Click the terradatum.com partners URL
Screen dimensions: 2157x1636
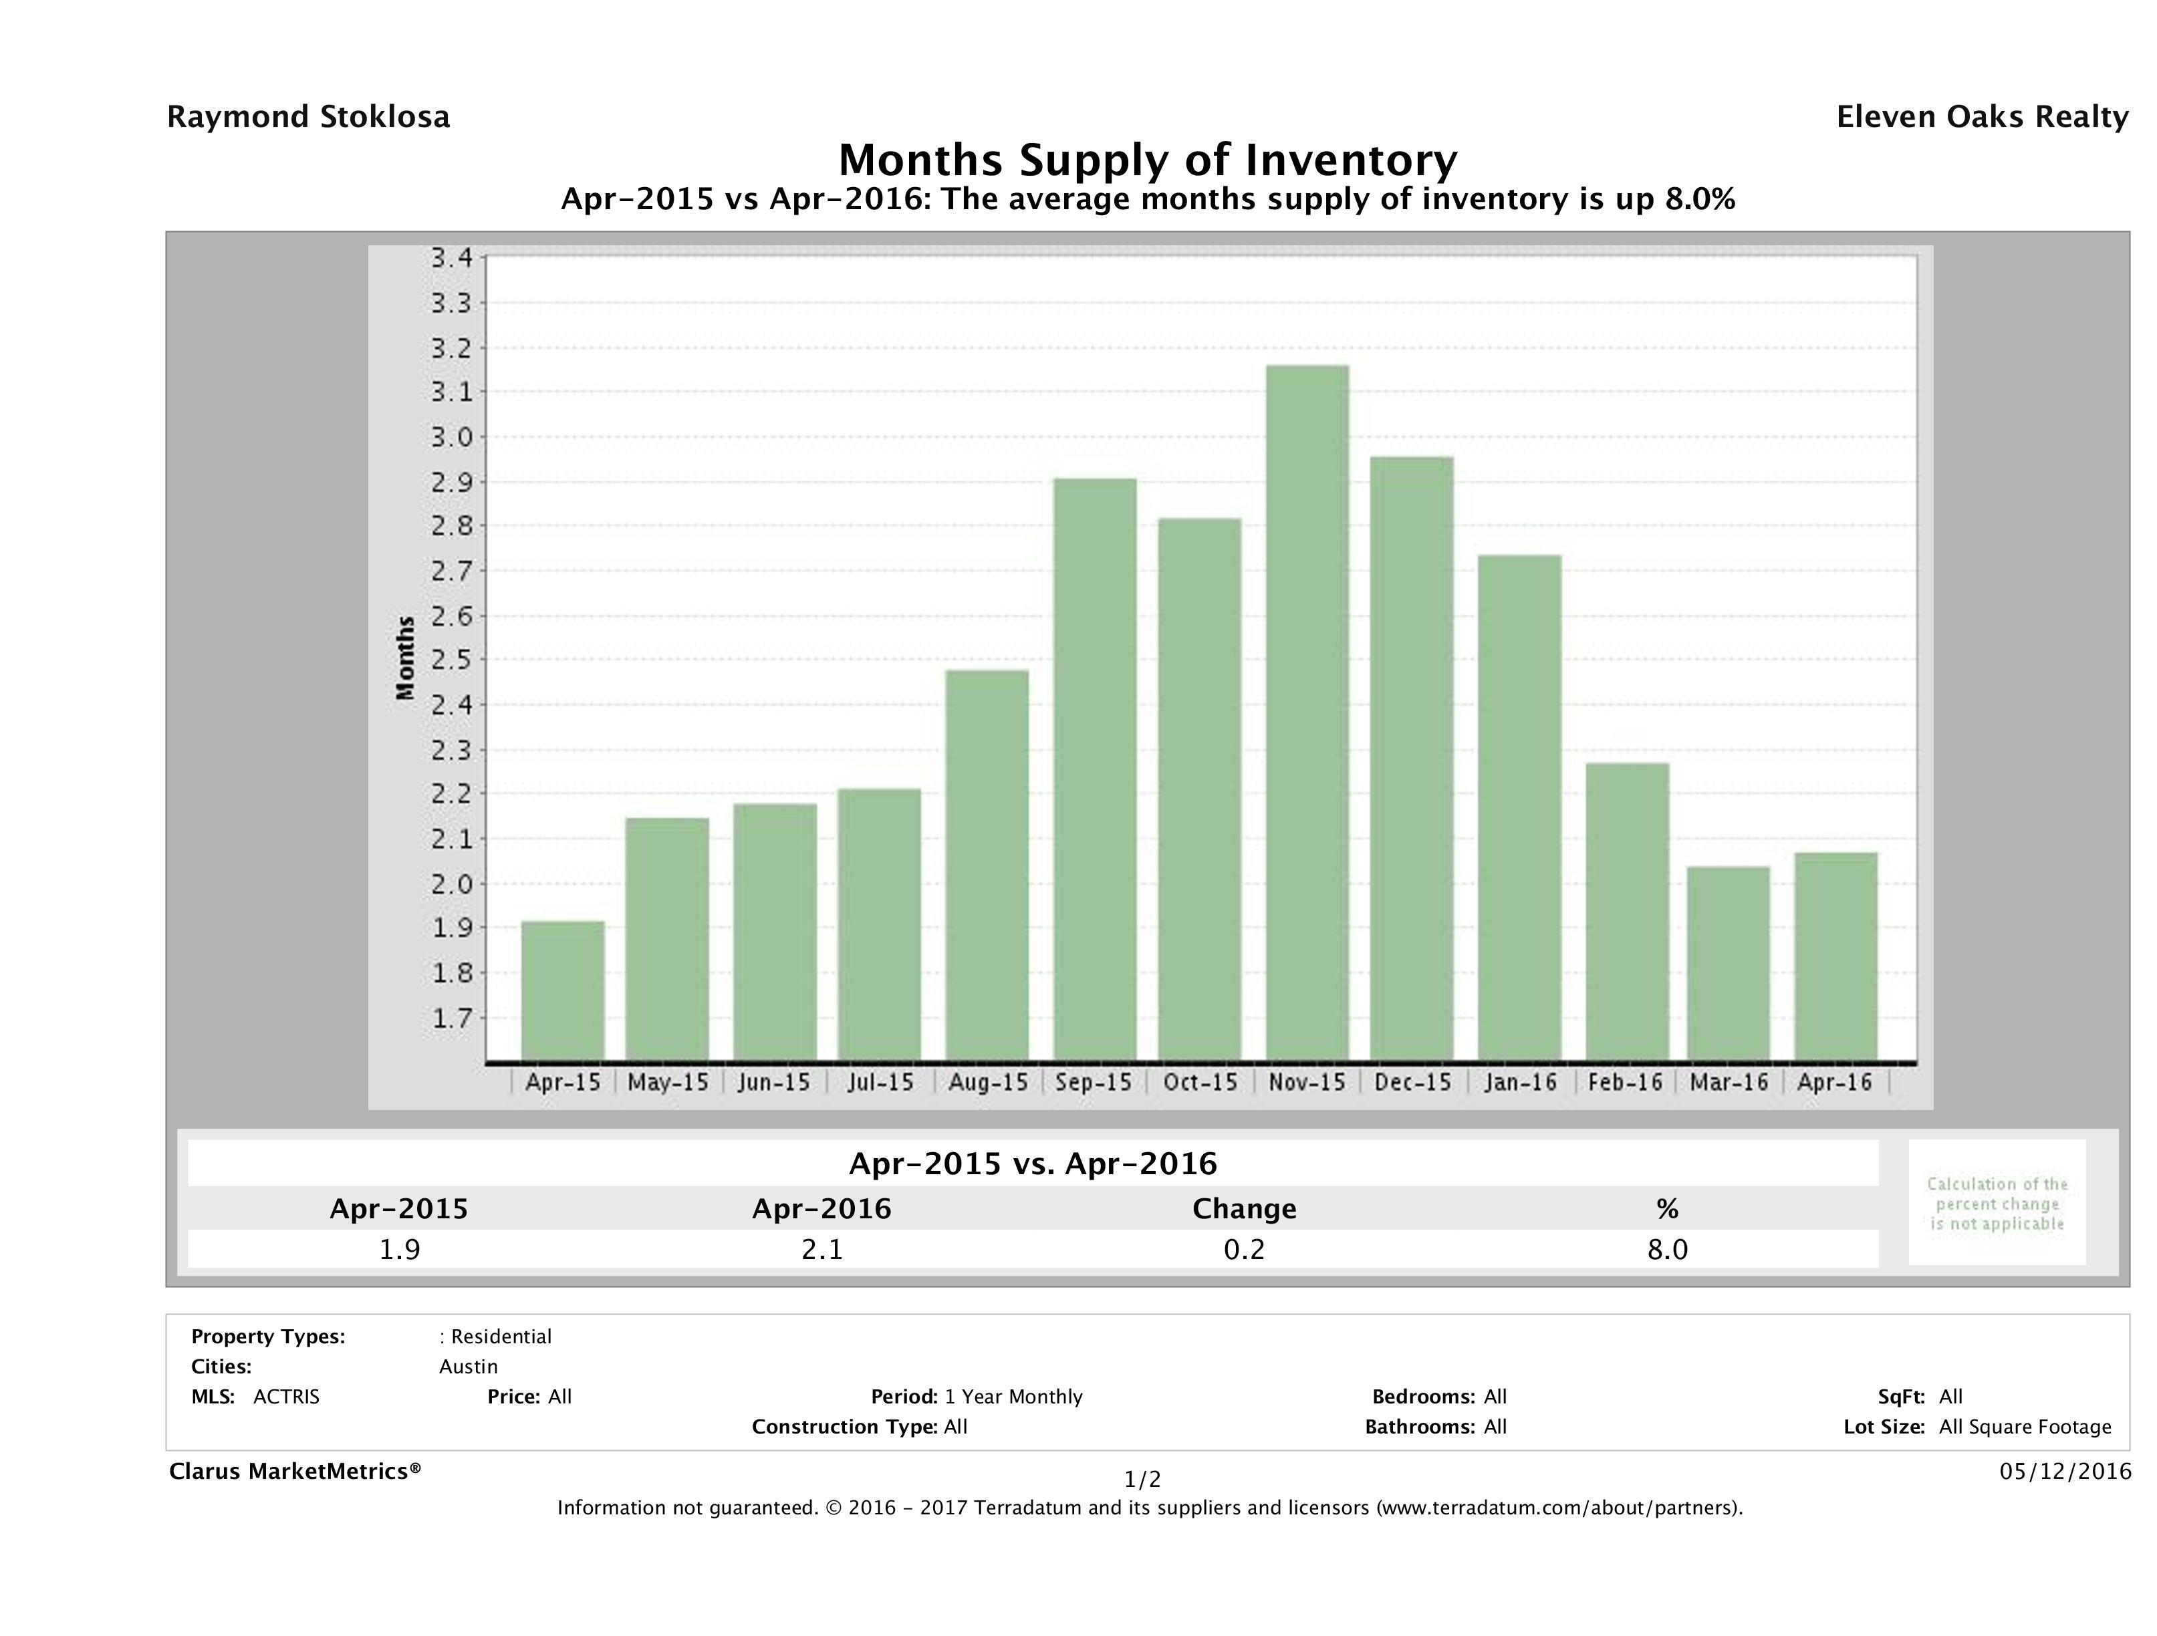click(x=1557, y=1508)
